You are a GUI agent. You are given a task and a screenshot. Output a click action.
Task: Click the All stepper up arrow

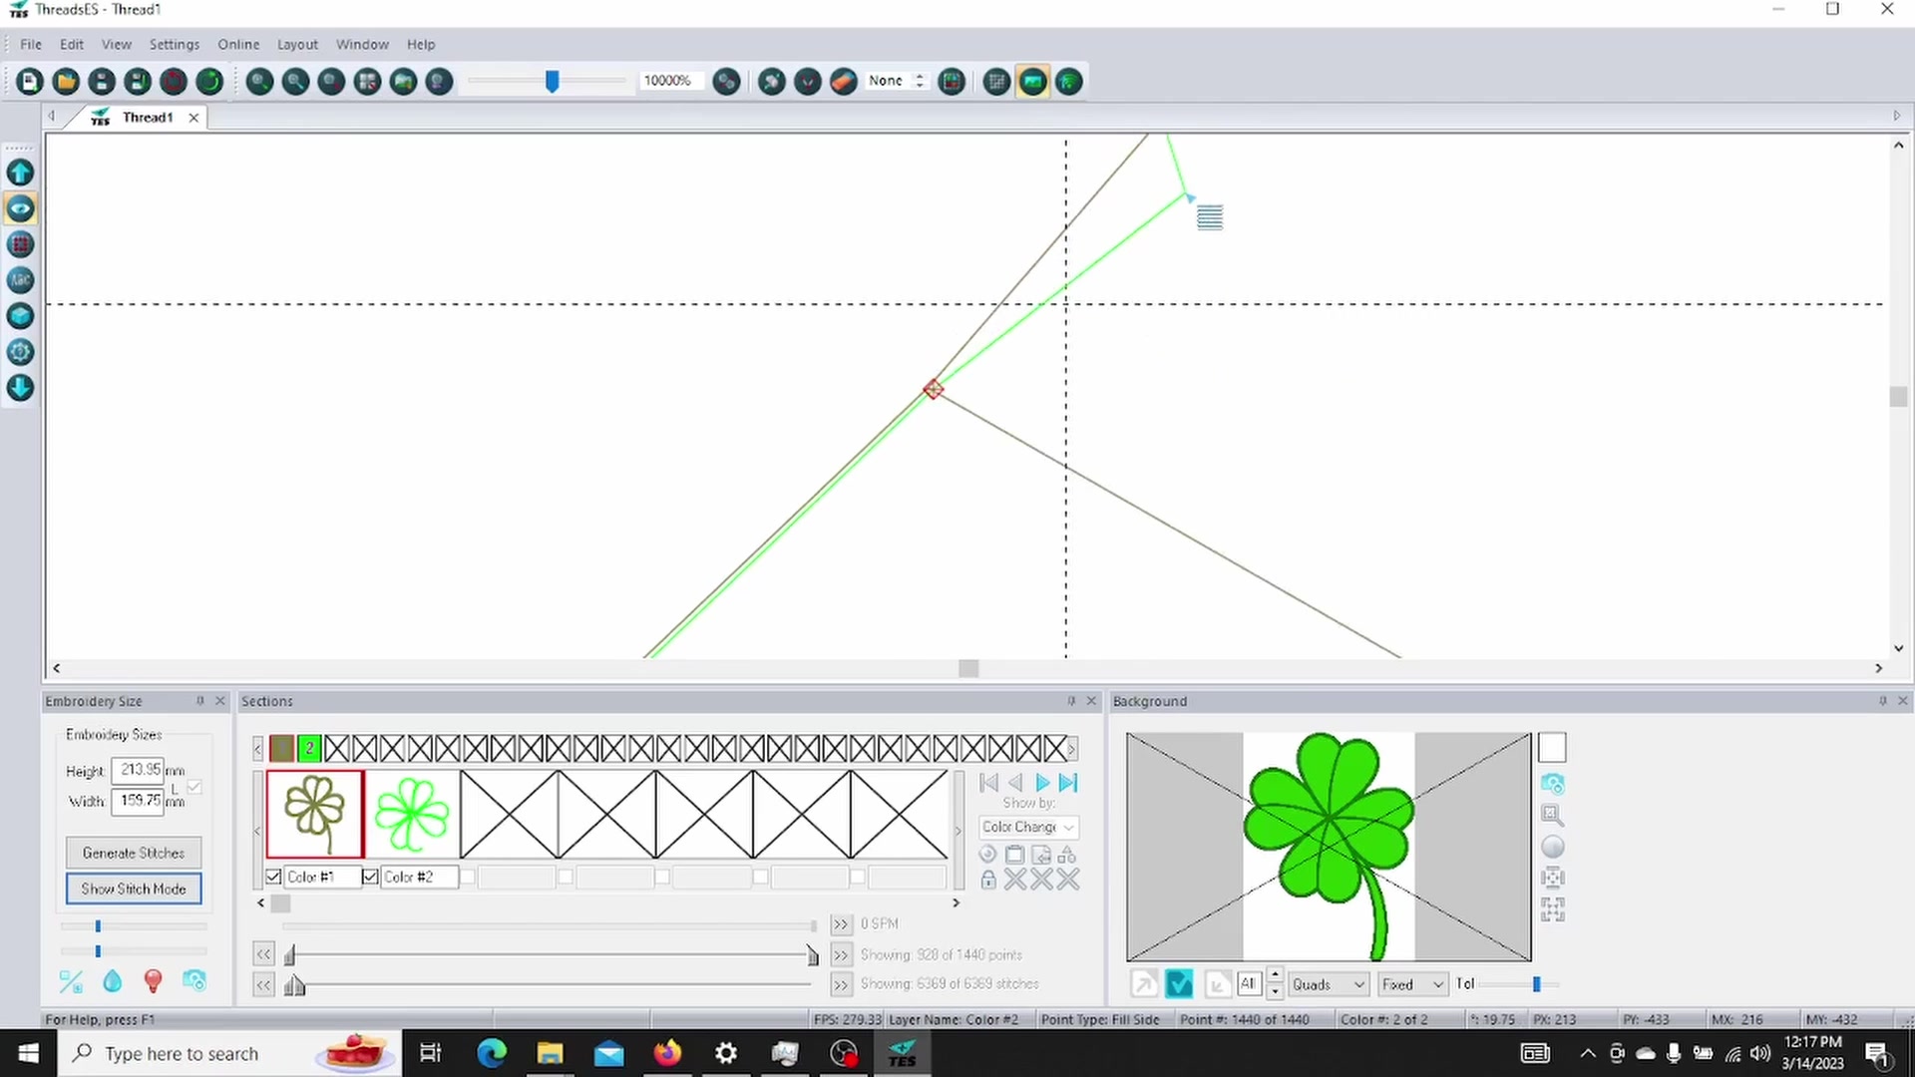1275,976
